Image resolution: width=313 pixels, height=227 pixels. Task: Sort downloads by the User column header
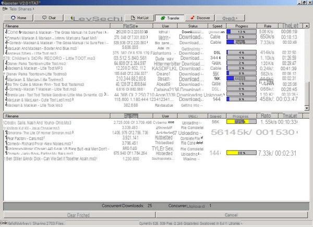(165, 26)
